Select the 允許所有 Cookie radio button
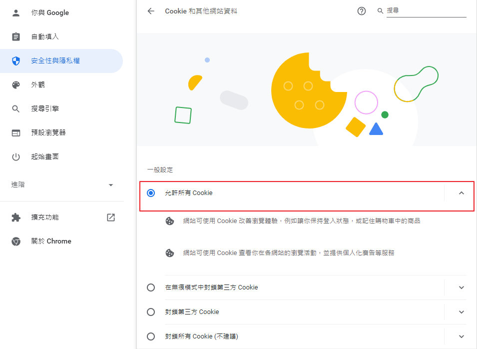 coord(151,193)
